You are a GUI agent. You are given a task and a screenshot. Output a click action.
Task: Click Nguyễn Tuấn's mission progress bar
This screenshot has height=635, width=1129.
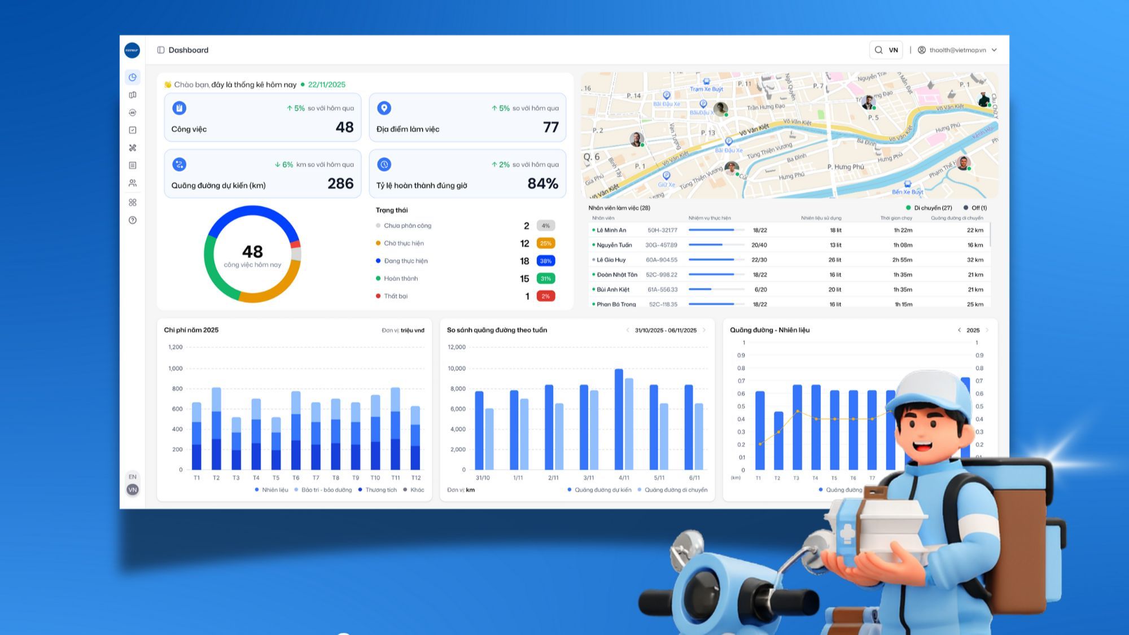click(716, 245)
